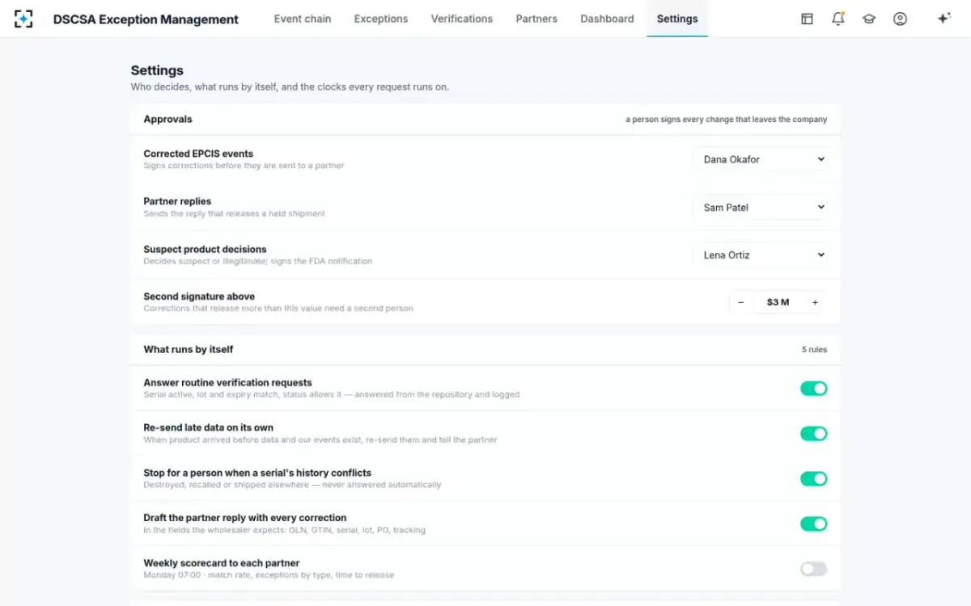Open the Verifications tab

tap(462, 19)
